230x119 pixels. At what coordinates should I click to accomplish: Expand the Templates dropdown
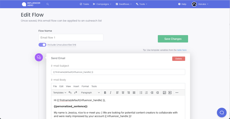click(60, 92)
